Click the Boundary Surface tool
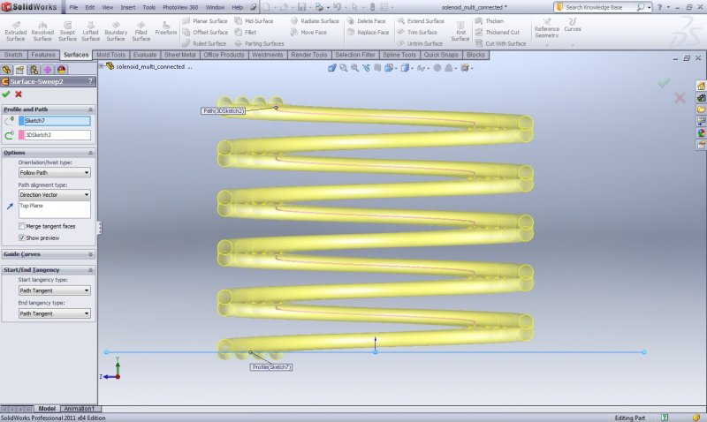 116,31
